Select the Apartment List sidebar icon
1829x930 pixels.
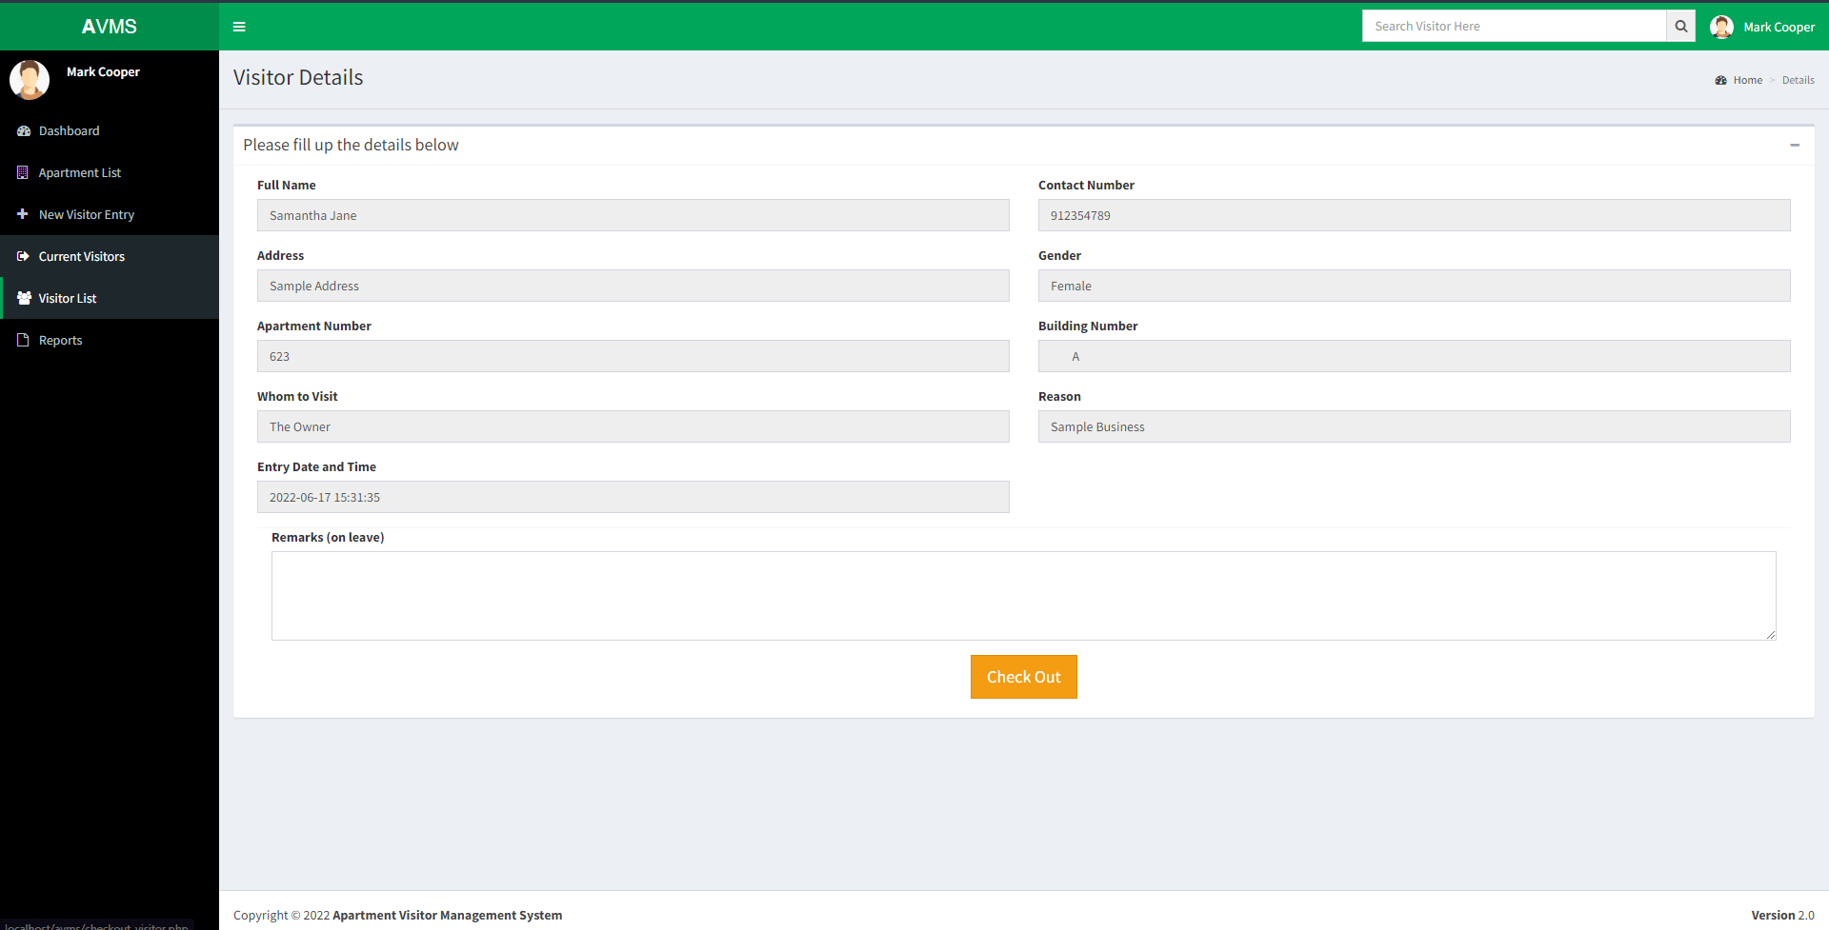tap(23, 172)
